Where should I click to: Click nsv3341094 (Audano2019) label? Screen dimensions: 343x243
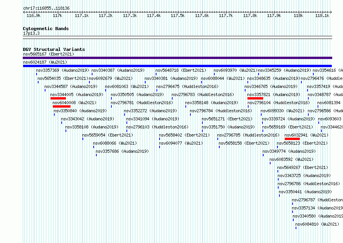click(x=153, y=119)
